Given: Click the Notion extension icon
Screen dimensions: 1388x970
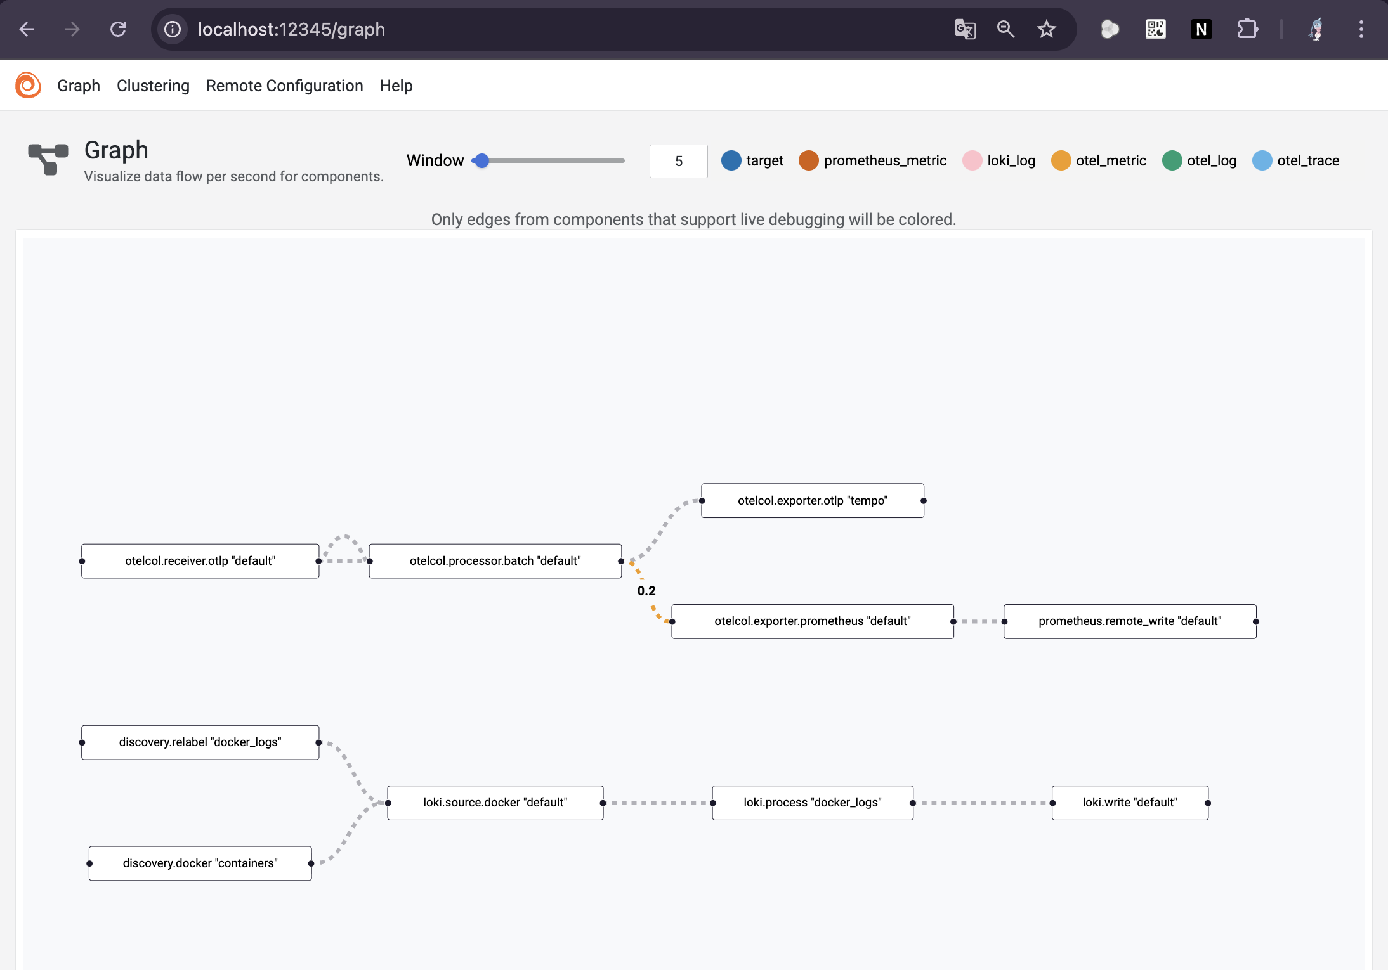Looking at the screenshot, I should (1201, 29).
